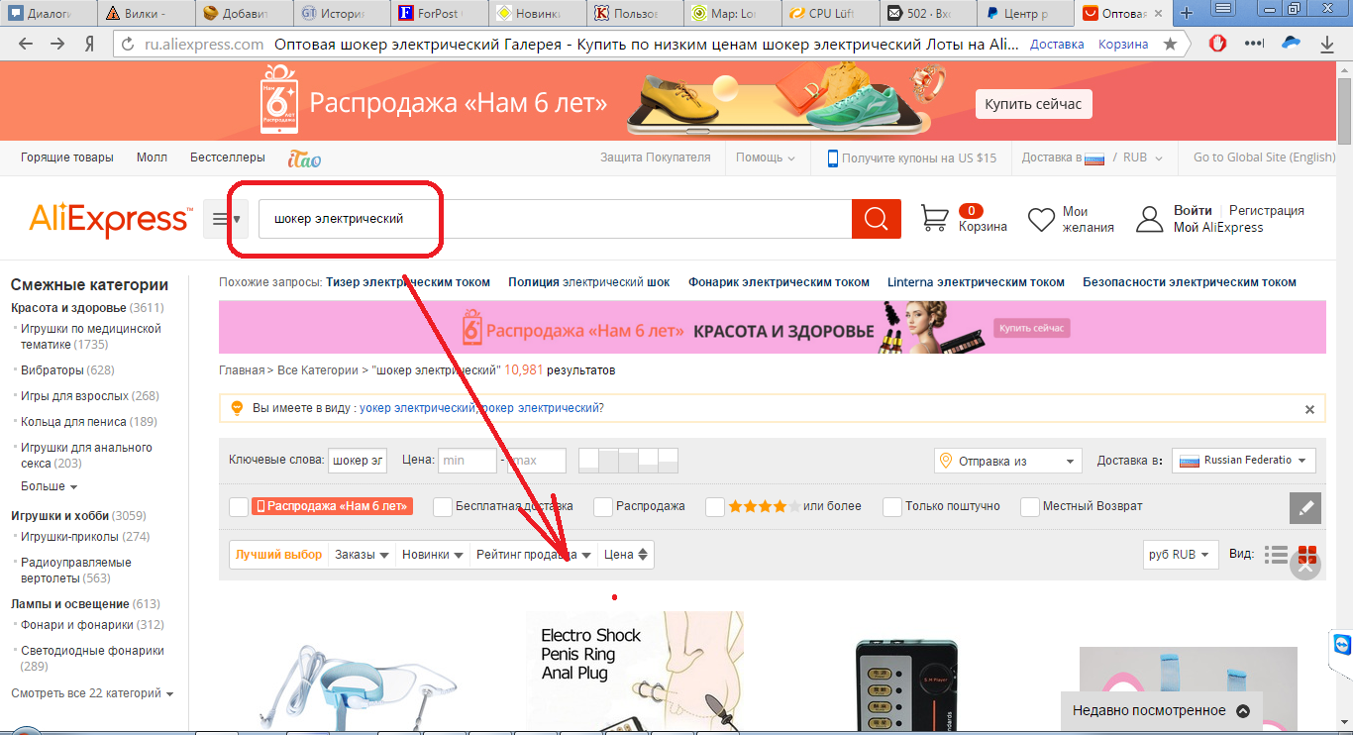The width and height of the screenshot is (1353, 735).
Task: Close the 'Вы имеете в виду' suggestion bar
Action: point(1309,408)
